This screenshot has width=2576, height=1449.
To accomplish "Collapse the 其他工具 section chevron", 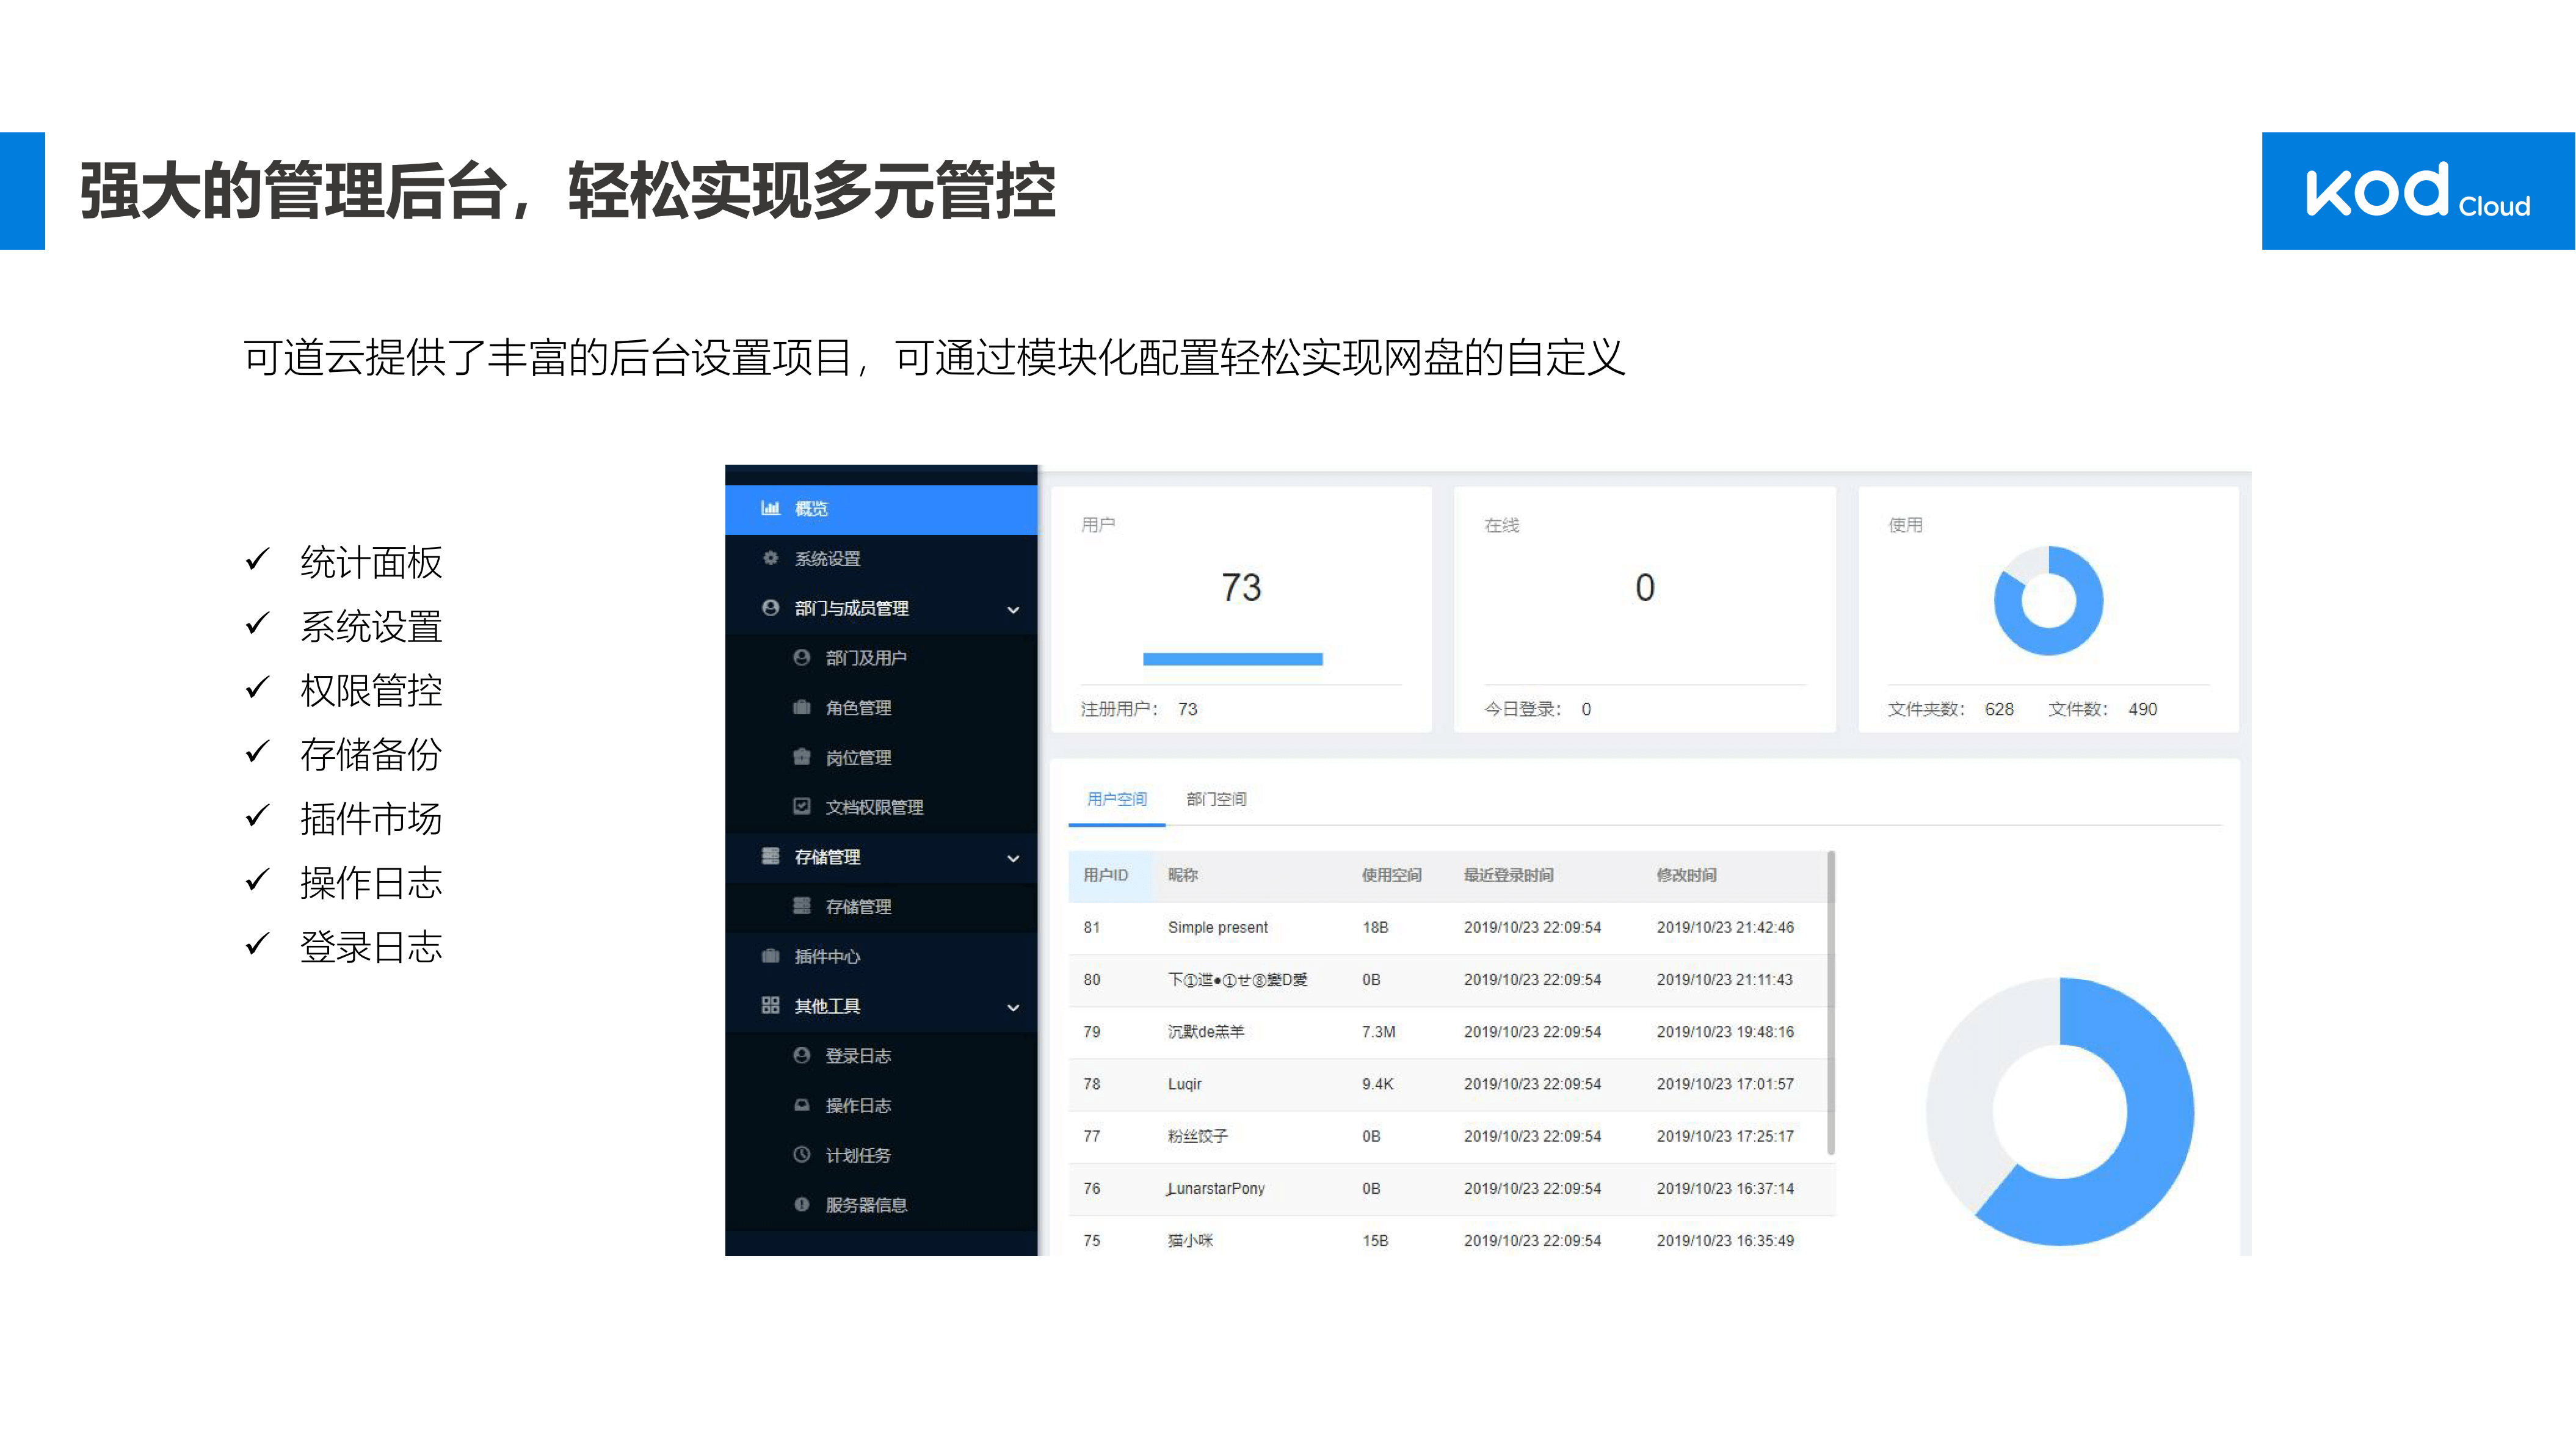I will pyautogui.click(x=1013, y=1007).
